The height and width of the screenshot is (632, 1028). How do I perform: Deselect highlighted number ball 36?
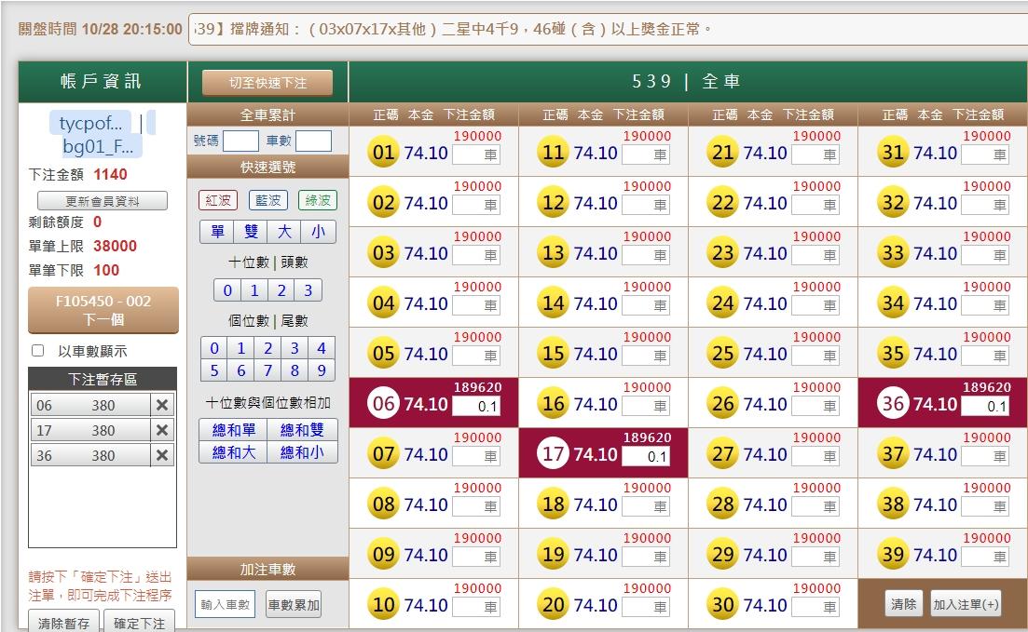(893, 403)
